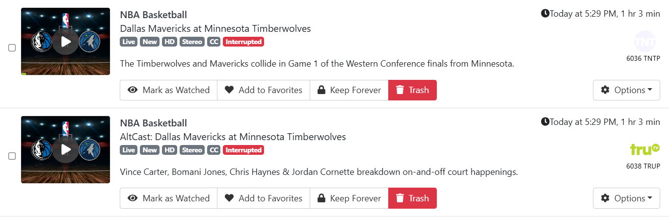Select checkbox for the AltCast recording
Viewport: 669px width, 218px height.
coord(12,156)
